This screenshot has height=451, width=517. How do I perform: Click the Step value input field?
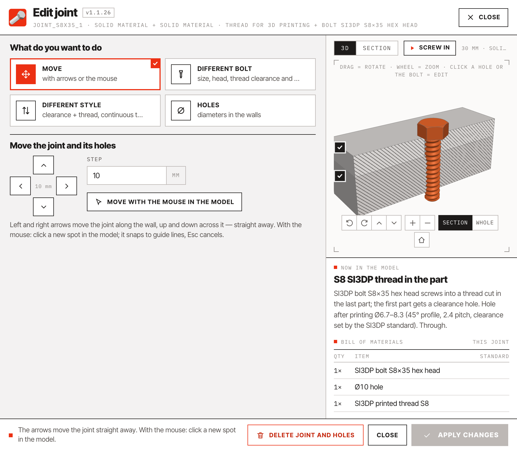(127, 175)
